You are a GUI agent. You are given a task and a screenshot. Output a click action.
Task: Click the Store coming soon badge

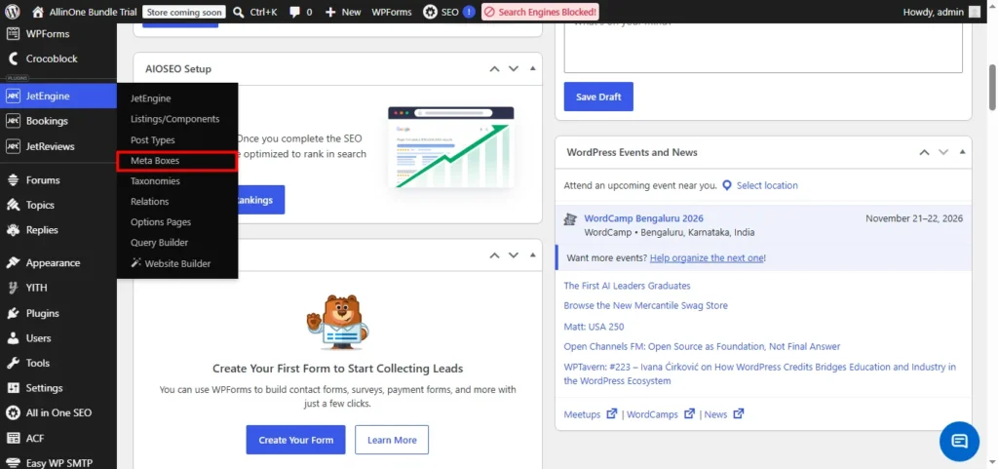[x=184, y=12]
